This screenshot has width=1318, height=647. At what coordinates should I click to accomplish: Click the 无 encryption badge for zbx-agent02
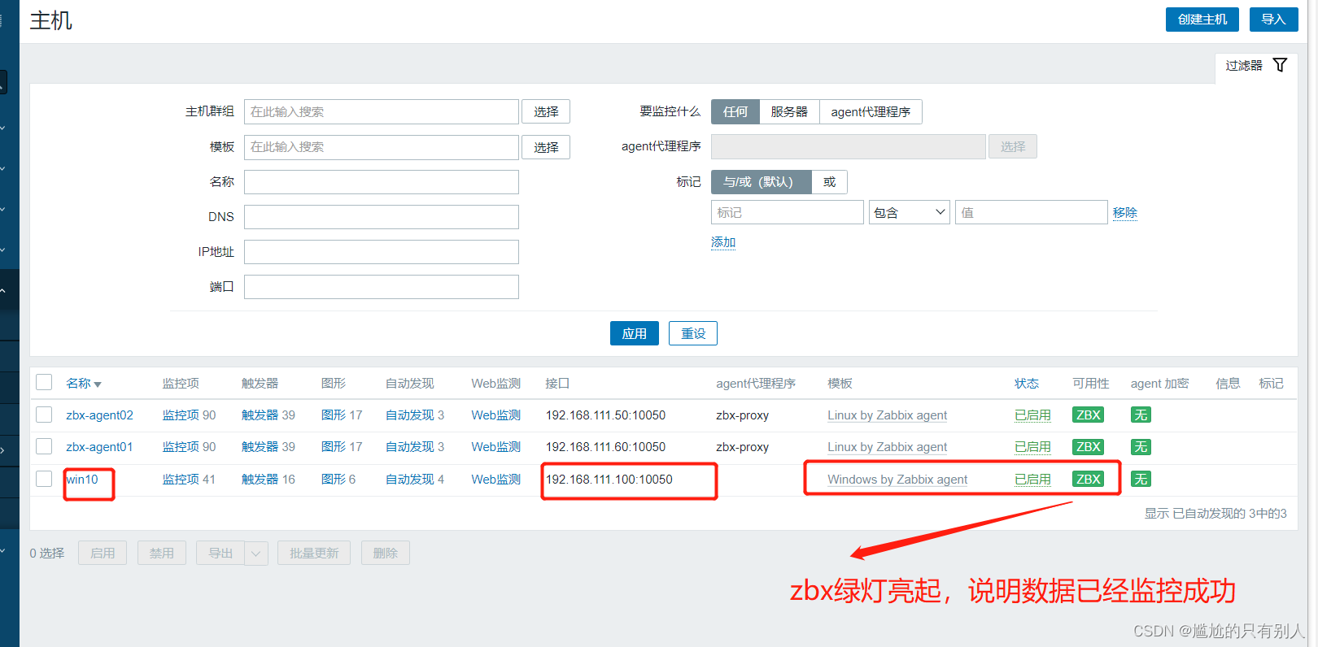pyautogui.click(x=1141, y=415)
